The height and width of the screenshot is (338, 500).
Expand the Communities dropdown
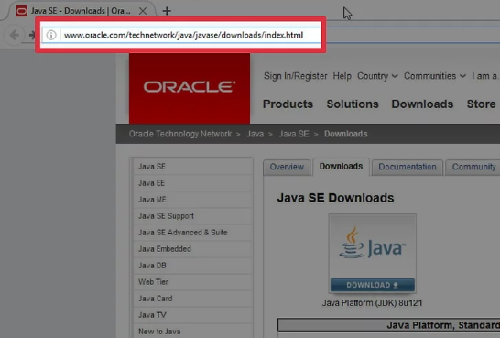(x=435, y=76)
